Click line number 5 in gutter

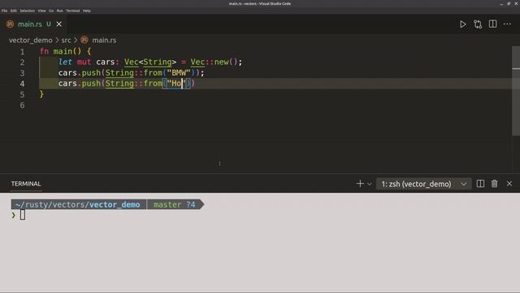pyautogui.click(x=22, y=94)
